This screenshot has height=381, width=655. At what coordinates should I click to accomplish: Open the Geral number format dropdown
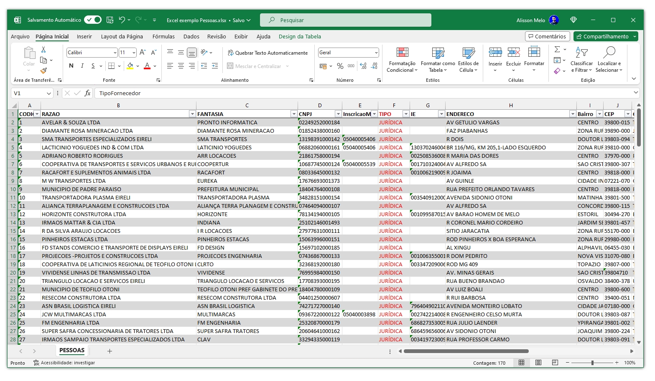[x=376, y=53]
